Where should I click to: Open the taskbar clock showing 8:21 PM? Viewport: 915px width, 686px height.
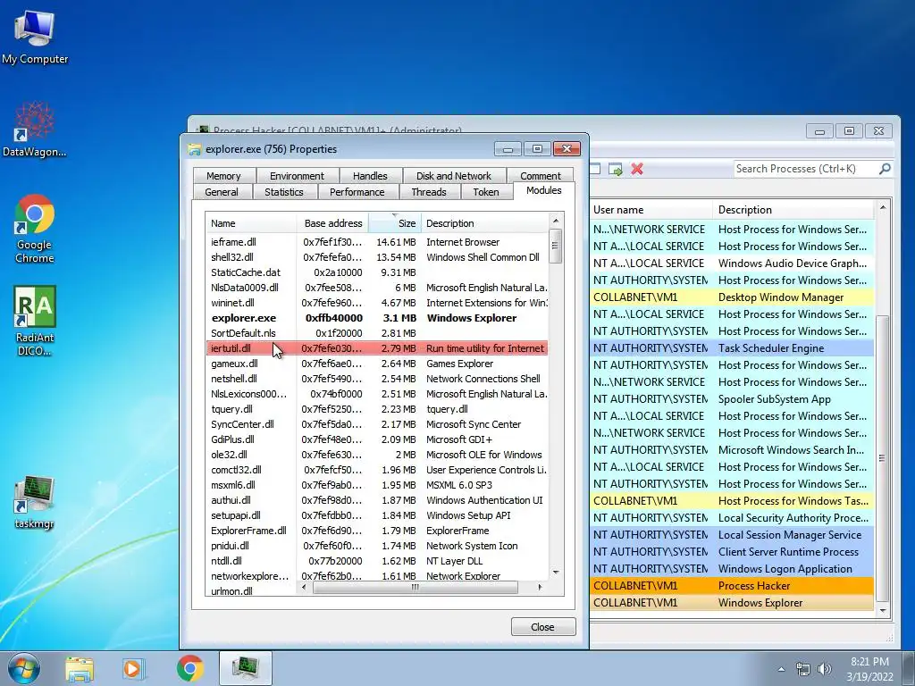tap(869, 669)
